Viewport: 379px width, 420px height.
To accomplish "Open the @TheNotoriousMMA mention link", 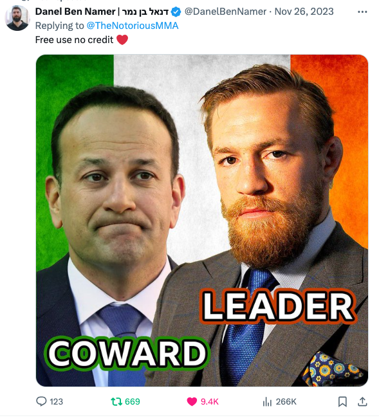I will click(133, 26).
